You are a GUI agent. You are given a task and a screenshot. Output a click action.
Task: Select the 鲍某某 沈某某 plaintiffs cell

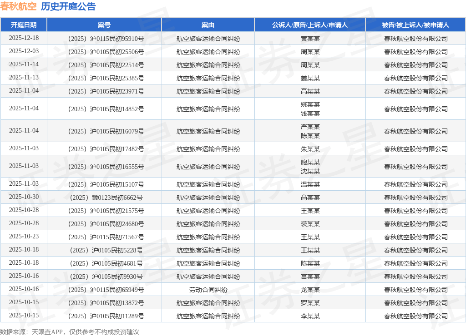[310, 166]
